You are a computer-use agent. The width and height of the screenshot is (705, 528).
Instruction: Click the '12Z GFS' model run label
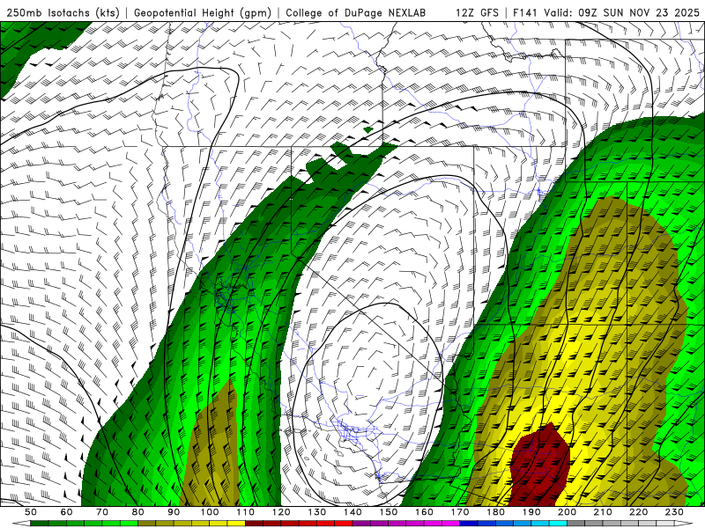tap(477, 13)
